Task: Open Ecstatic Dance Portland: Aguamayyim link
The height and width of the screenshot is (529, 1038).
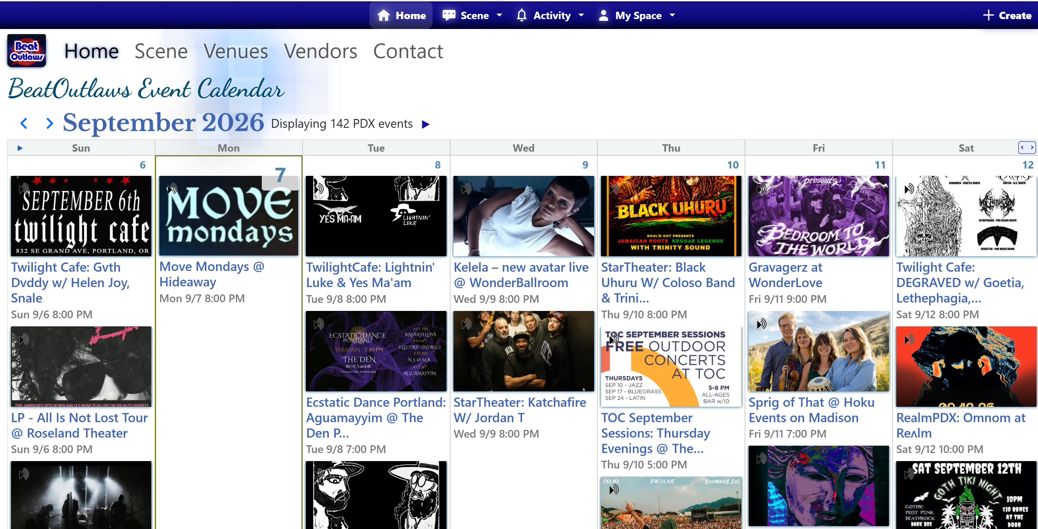Action: [376, 417]
